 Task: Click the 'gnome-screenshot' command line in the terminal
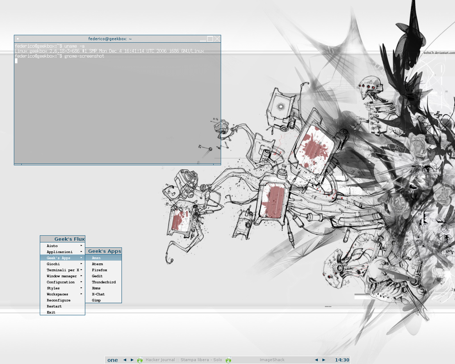60,56
